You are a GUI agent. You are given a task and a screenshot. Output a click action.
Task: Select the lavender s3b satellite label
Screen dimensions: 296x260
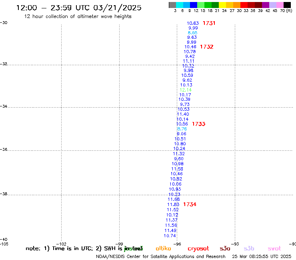point(249,248)
